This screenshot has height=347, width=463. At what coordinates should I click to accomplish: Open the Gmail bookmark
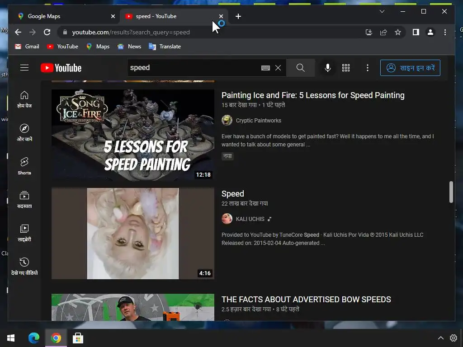click(x=27, y=47)
